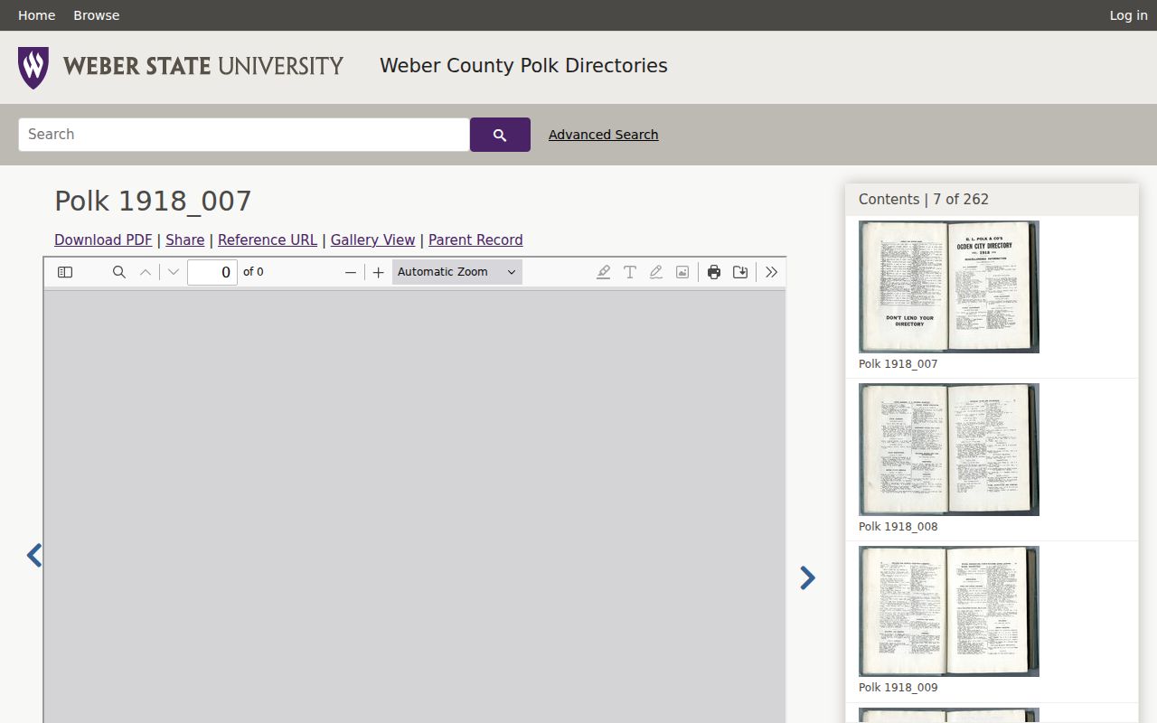Open the Reference URL link
Viewport: 1157px width, 723px height.
click(268, 239)
